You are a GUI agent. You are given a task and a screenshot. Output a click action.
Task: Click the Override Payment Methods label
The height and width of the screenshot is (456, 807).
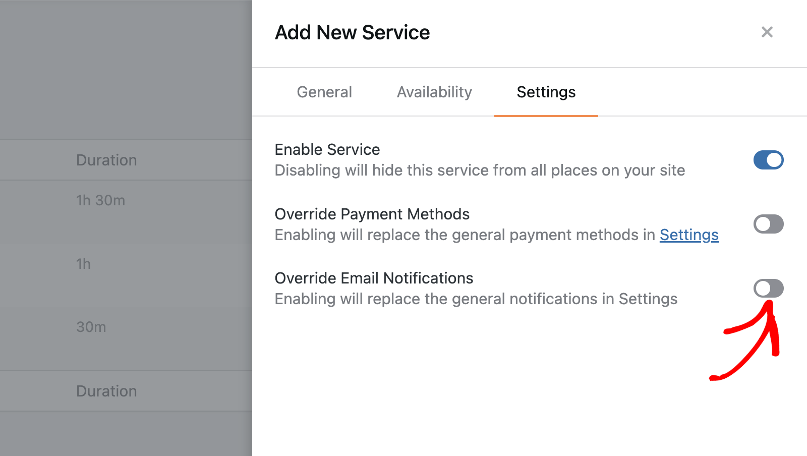(372, 214)
